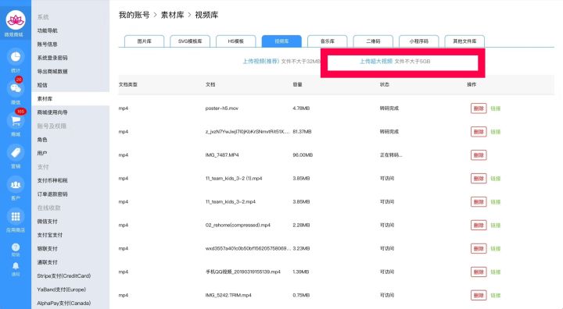
Task: Open 角色 menu item
Action: [x=42, y=140]
